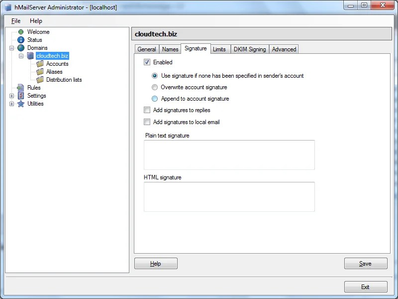398x299 pixels.
Task: Select Overwrite account signature option
Action: [x=155, y=87]
